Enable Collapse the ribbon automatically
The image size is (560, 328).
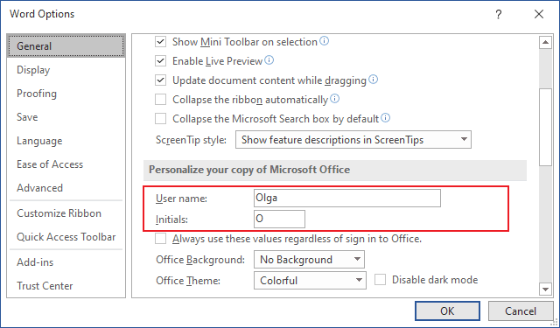tap(160, 99)
